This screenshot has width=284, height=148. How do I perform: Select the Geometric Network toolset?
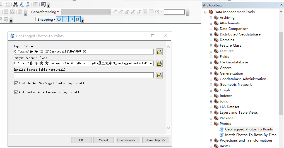(x=236, y=85)
